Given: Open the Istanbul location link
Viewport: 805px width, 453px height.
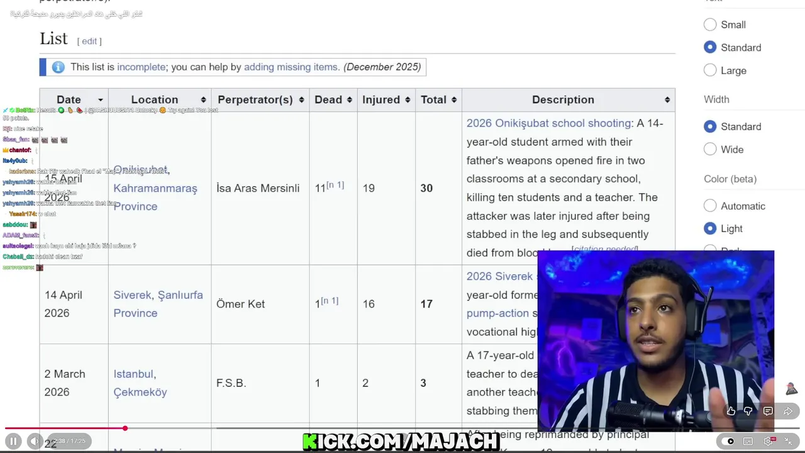Looking at the screenshot, I should [133, 374].
